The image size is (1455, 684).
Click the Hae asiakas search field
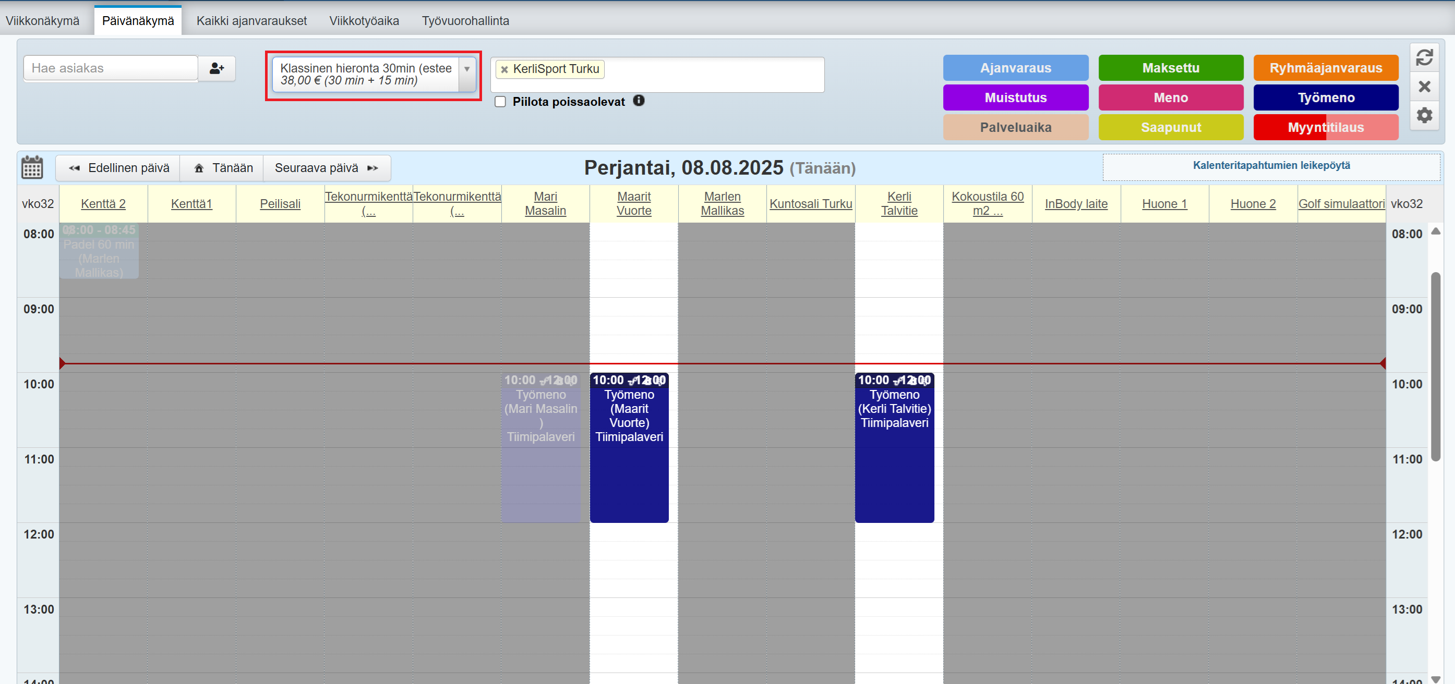(x=111, y=68)
